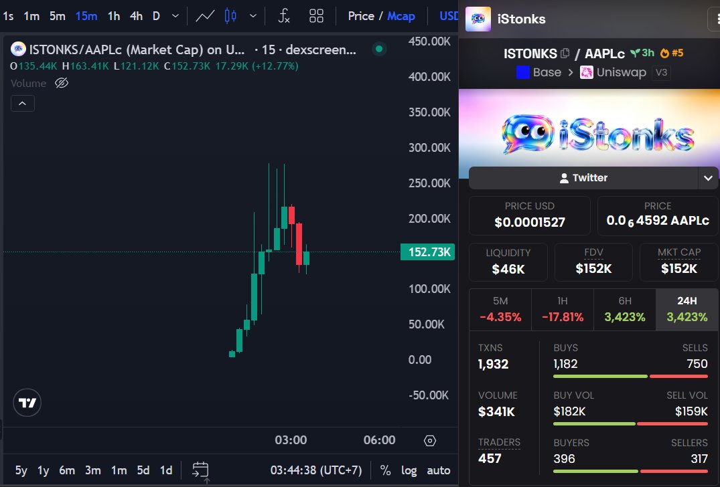The image size is (720, 487).
Task: Open the layout grid icon
Action: coord(316,16)
